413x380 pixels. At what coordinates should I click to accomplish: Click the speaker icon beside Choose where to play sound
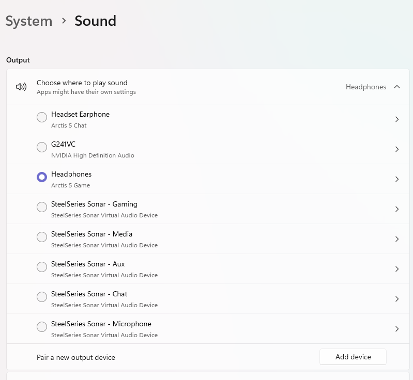tap(21, 87)
